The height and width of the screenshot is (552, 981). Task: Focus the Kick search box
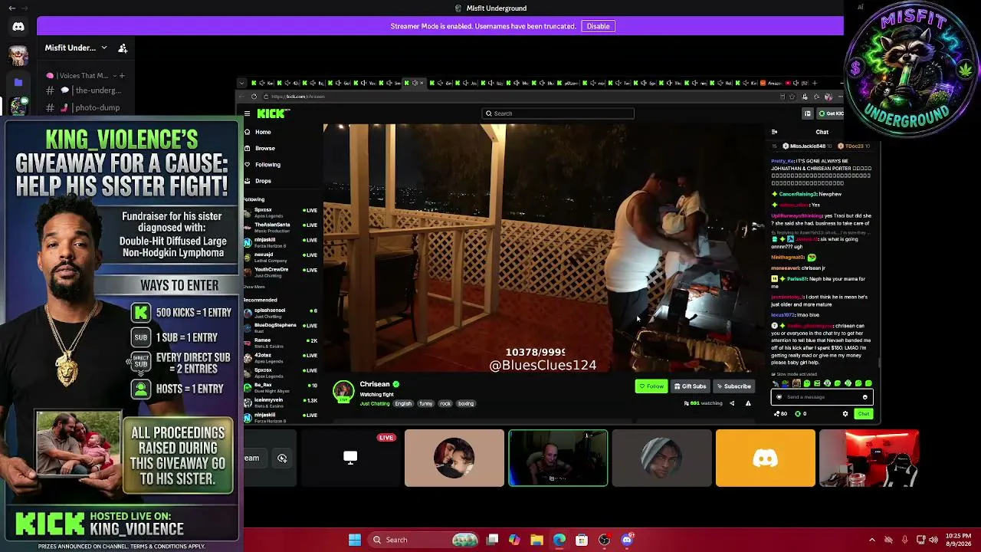[x=558, y=113]
